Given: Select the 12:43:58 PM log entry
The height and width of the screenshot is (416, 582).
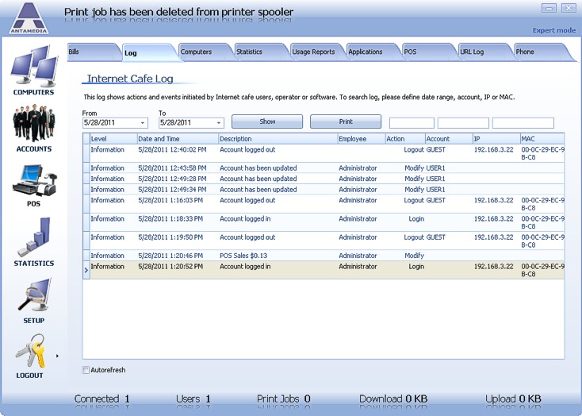Looking at the screenshot, I should (x=324, y=168).
